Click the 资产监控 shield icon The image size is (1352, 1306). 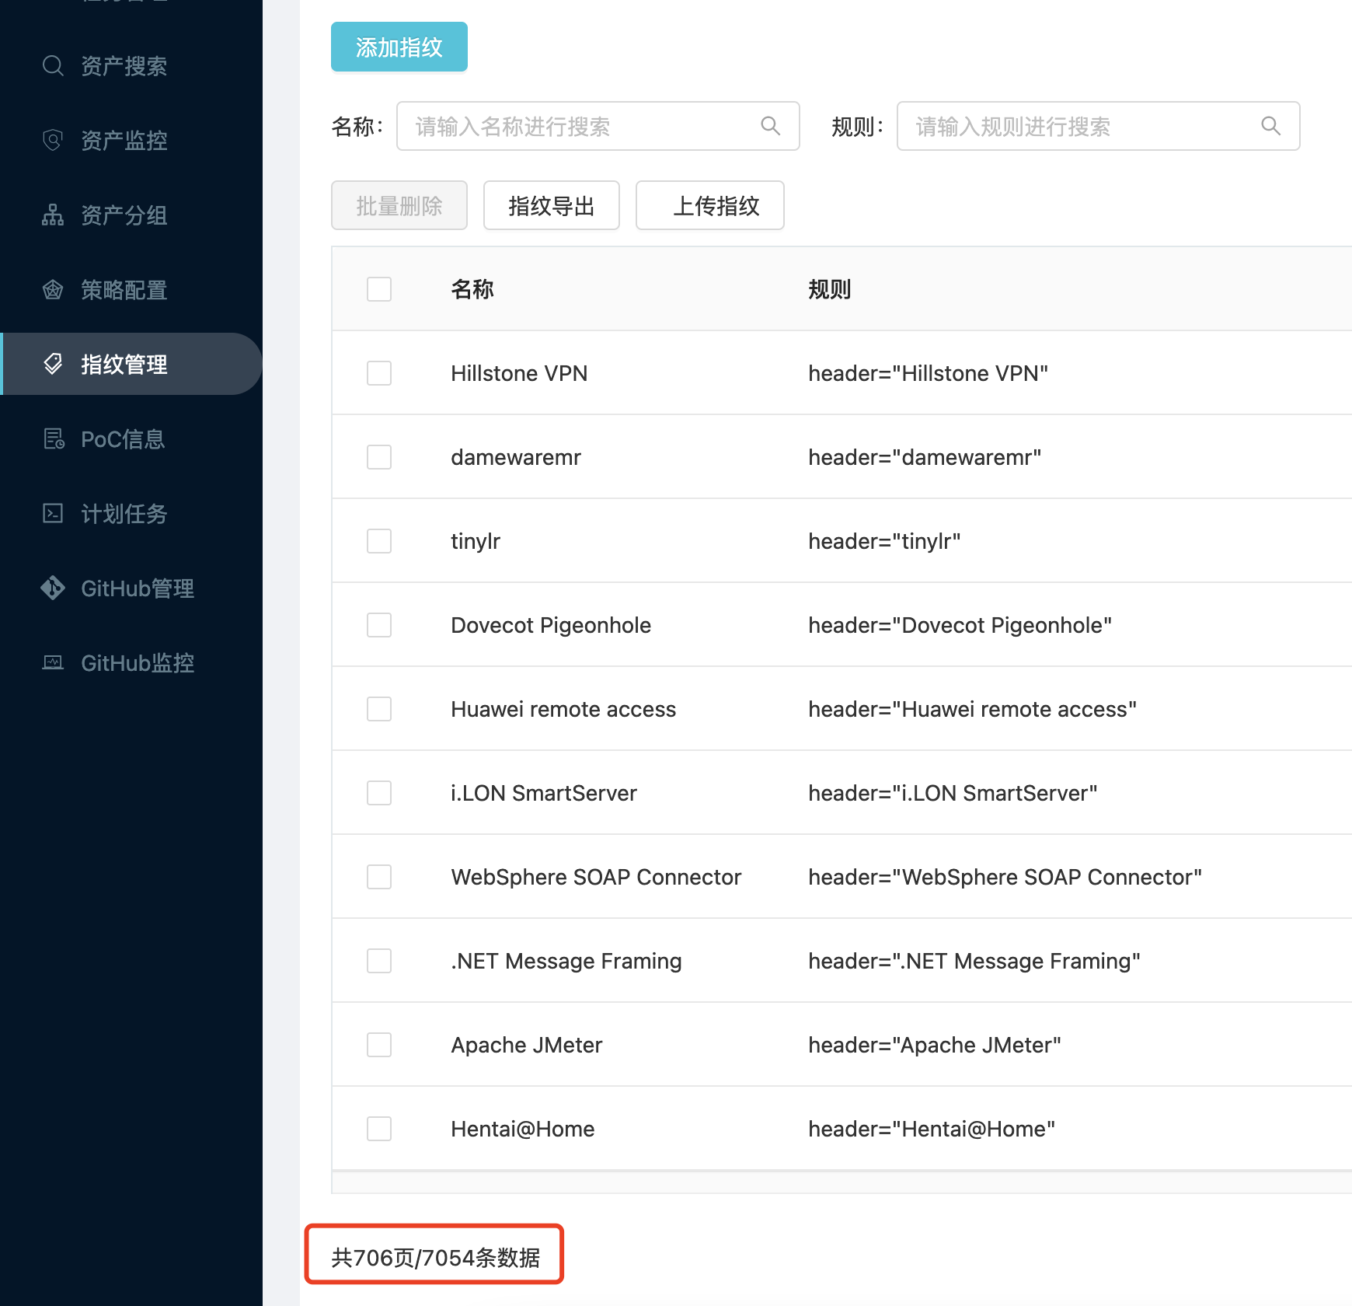pyautogui.click(x=53, y=141)
